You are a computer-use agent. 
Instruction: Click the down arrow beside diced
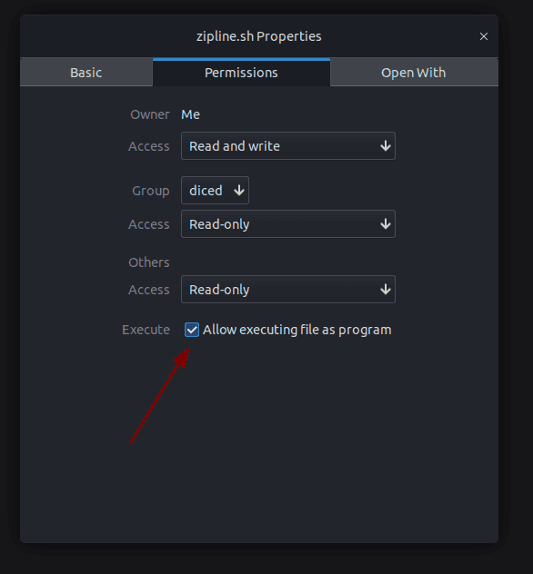click(239, 191)
